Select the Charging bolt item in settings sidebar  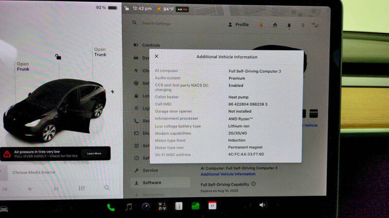pos(141,70)
